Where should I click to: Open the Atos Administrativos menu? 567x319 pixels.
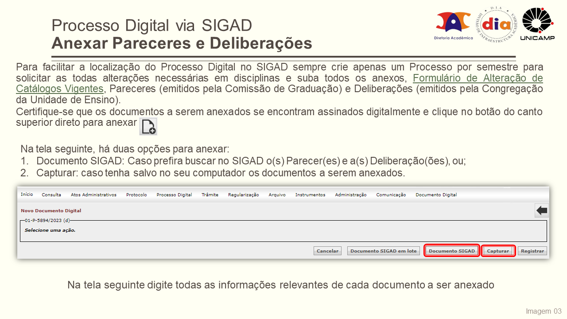point(93,195)
